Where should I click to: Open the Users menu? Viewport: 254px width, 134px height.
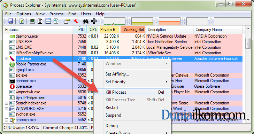[x=86, y=14]
